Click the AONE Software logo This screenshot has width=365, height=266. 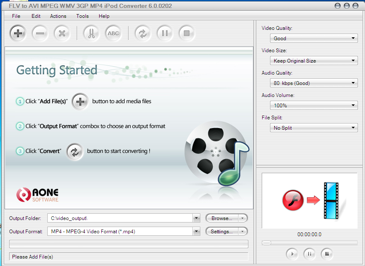[x=37, y=195]
